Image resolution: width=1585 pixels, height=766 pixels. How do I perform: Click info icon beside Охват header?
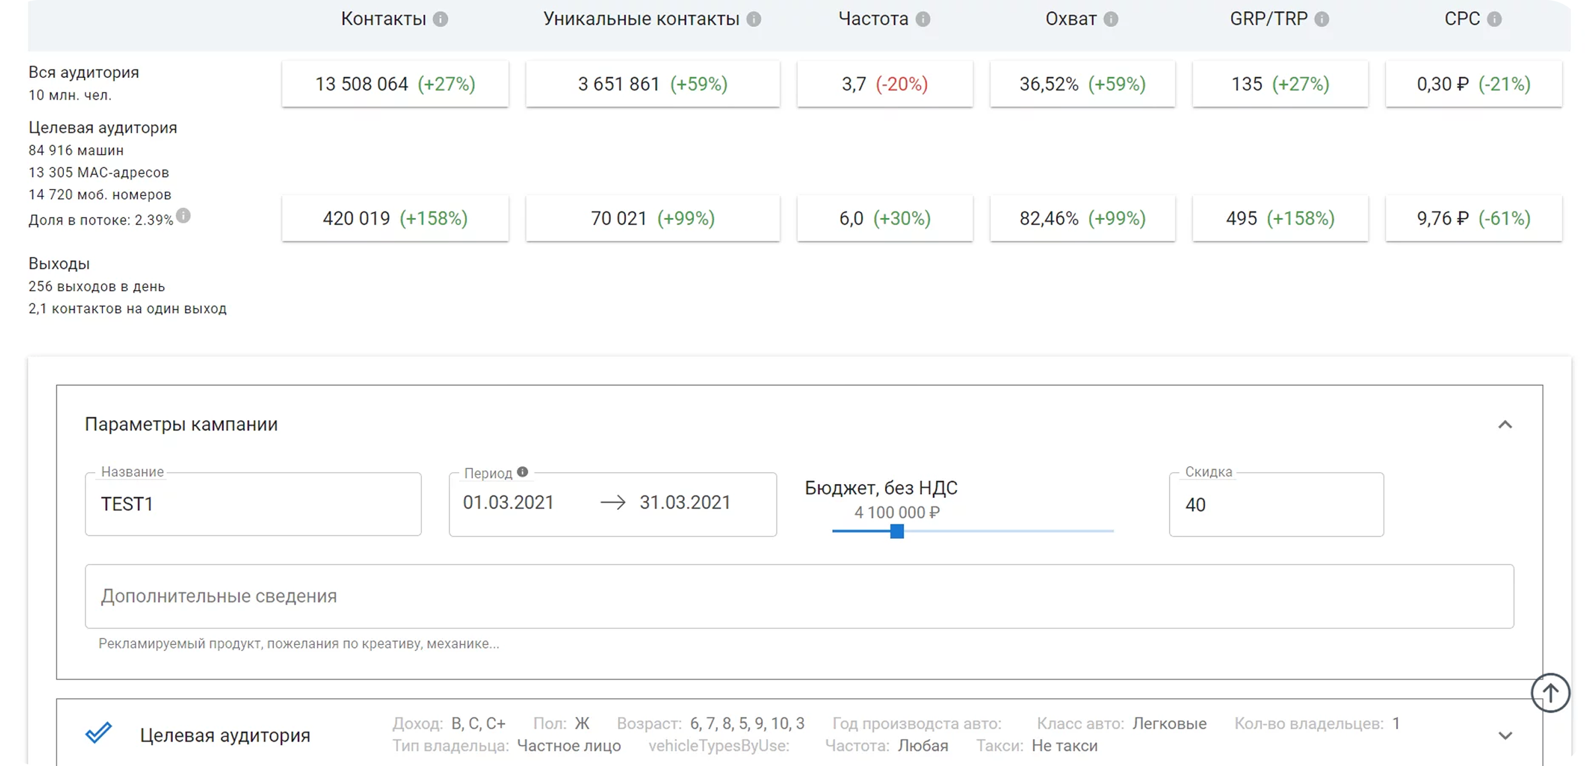[x=1111, y=19]
